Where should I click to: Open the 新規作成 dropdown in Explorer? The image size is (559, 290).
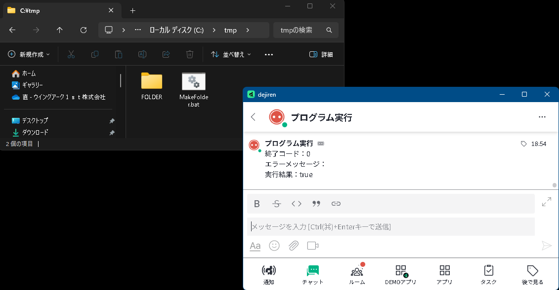pyautogui.click(x=29, y=54)
